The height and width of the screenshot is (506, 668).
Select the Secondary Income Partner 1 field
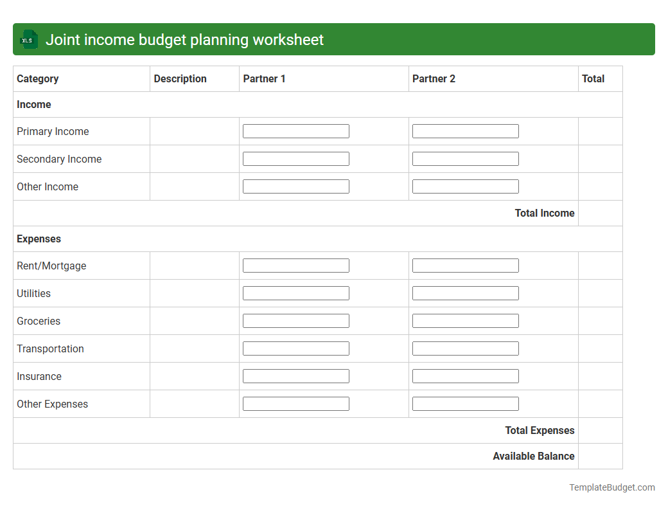pyautogui.click(x=295, y=158)
